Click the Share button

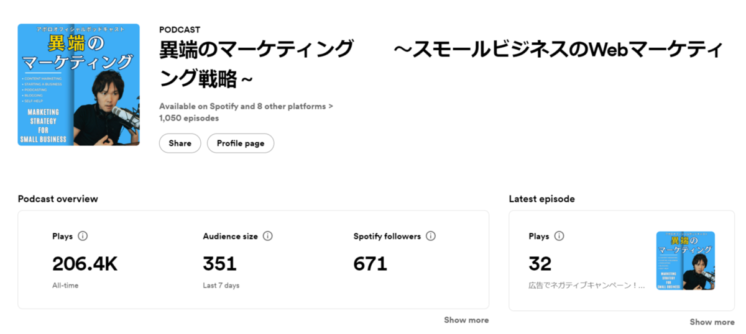coord(180,143)
